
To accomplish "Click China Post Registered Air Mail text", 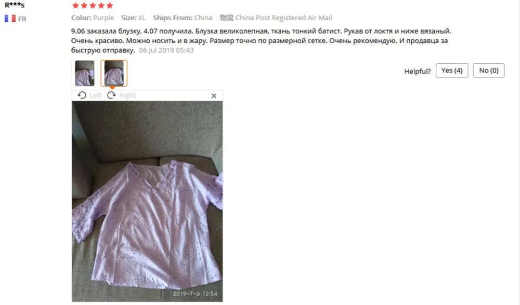I will coord(283,18).
